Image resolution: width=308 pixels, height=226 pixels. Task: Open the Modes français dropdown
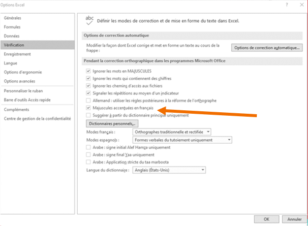[172, 132]
